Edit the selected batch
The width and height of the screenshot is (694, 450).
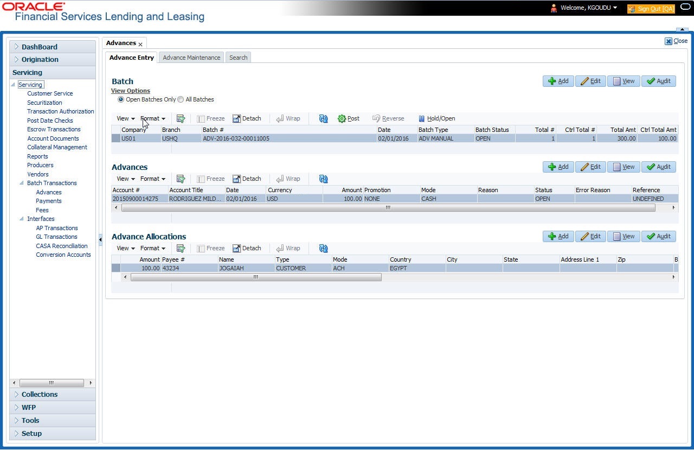(590, 81)
